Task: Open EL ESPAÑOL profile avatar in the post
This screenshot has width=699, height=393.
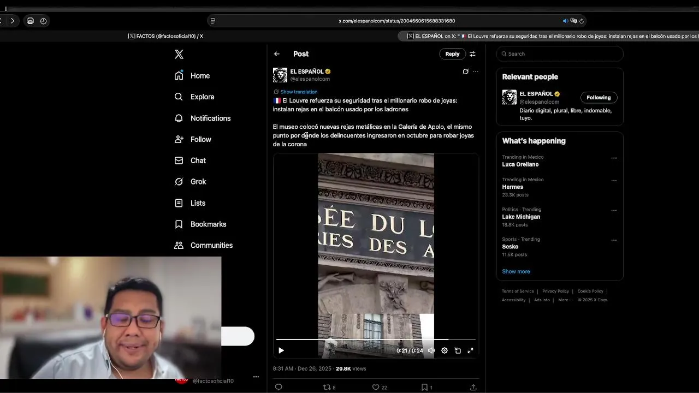Action: pyautogui.click(x=280, y=75)
